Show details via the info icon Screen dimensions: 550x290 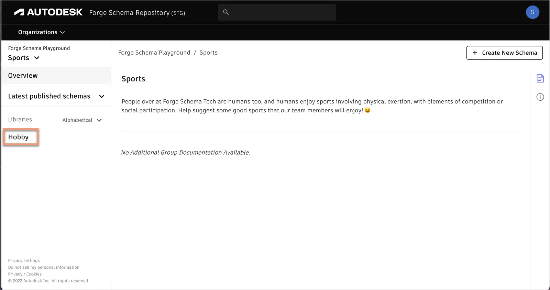[540, 97]
